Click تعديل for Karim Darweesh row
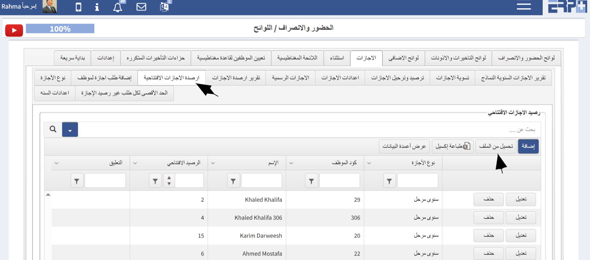 click(521, 236)
